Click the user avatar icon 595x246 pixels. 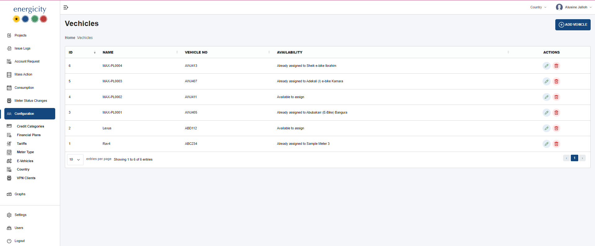click(559, 7)
